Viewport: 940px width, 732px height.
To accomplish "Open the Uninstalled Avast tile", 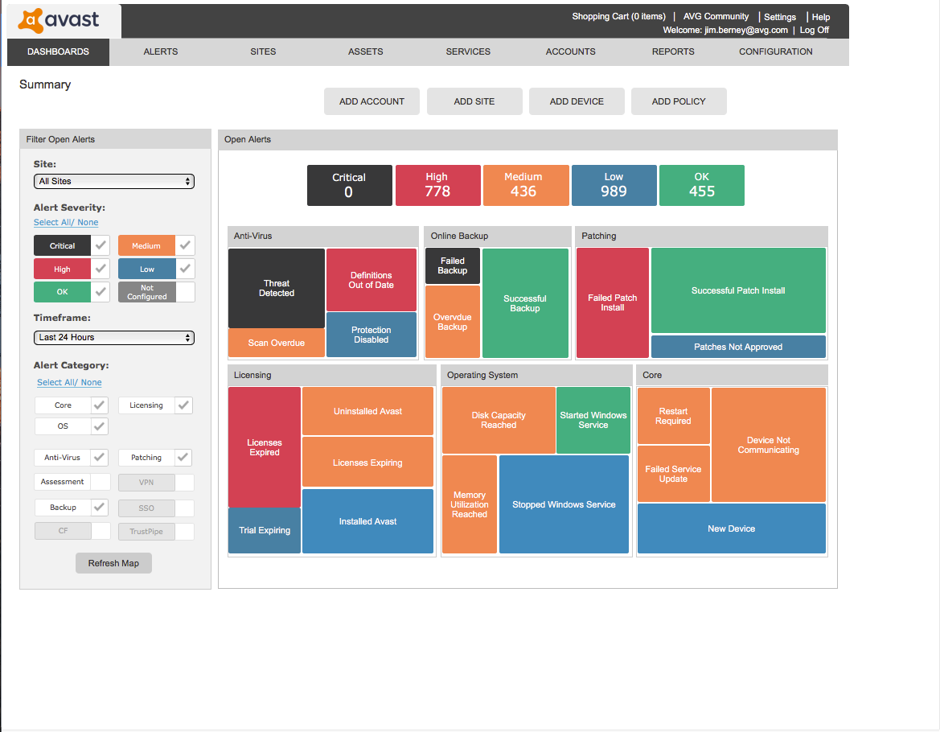I will [367, 411].
